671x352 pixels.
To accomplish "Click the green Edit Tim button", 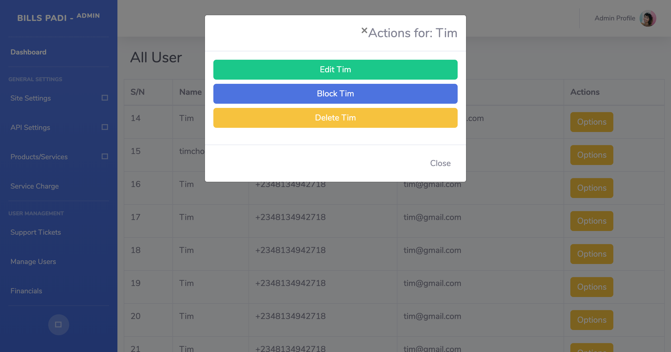I will click(x=335, y=70).
